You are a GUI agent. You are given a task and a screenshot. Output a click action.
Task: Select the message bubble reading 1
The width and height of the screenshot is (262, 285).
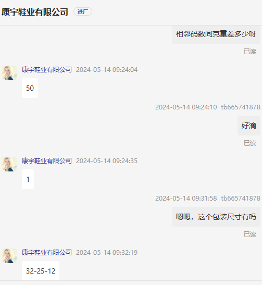(x=28, y=179)
